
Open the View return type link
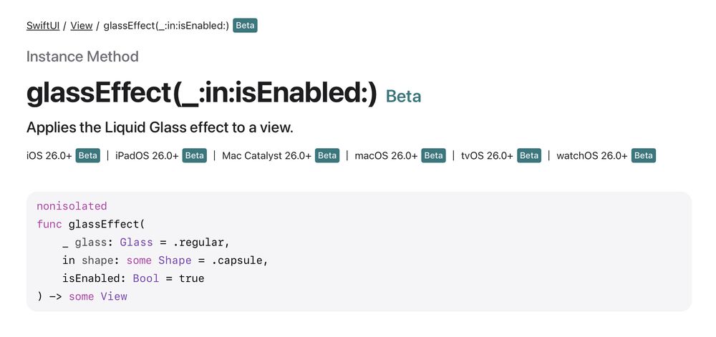pos(114,296)
